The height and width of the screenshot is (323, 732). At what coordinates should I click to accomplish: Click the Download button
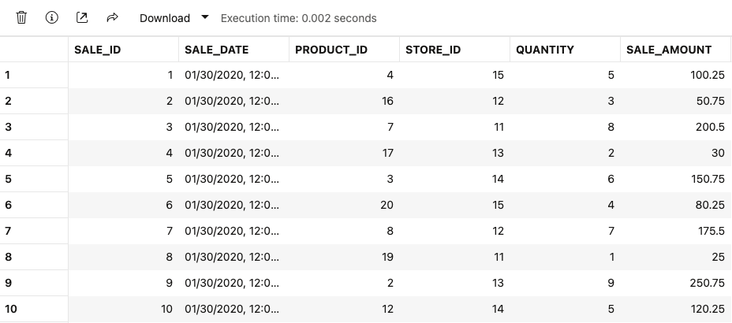[165, 18]
